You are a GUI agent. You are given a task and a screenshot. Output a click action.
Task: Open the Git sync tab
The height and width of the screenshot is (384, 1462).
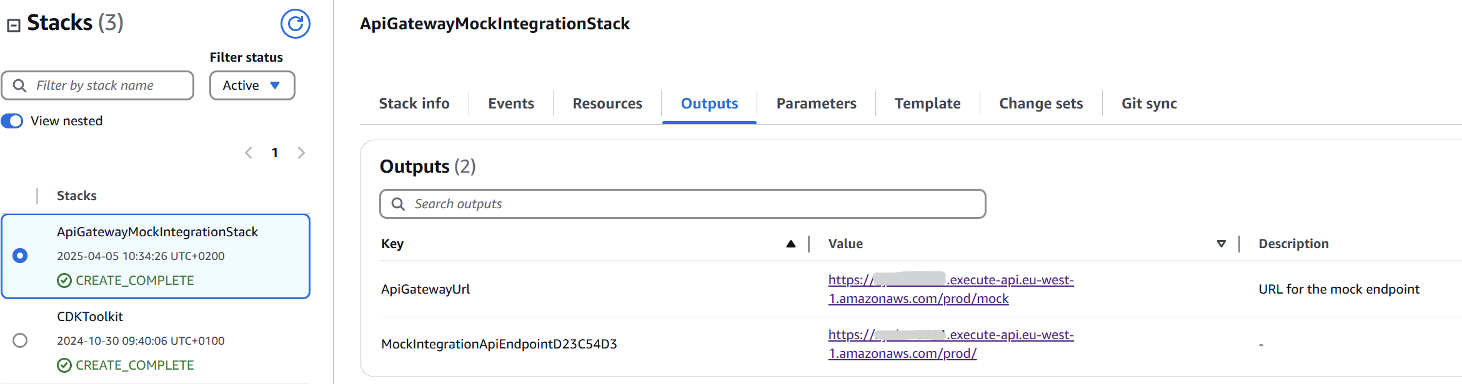pos(1149,103)
